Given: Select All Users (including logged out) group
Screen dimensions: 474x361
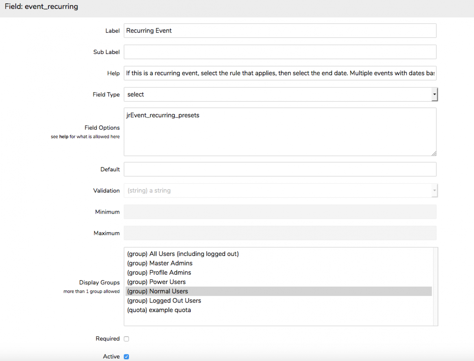Looking at the screenshot, I should coord(183,254).
